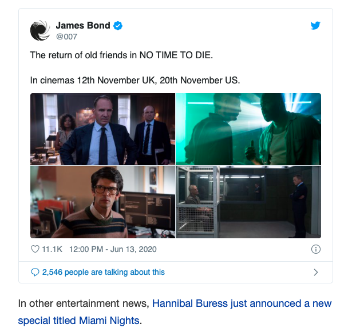
Task: Click the tweet text about NO TIME TO DIE
Action: (121, 55)
